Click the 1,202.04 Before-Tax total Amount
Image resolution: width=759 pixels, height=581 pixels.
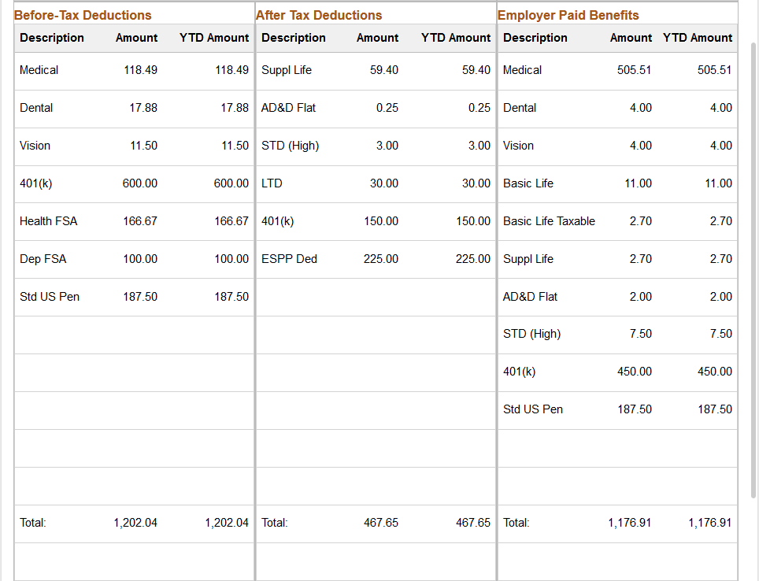coord(135,523)
